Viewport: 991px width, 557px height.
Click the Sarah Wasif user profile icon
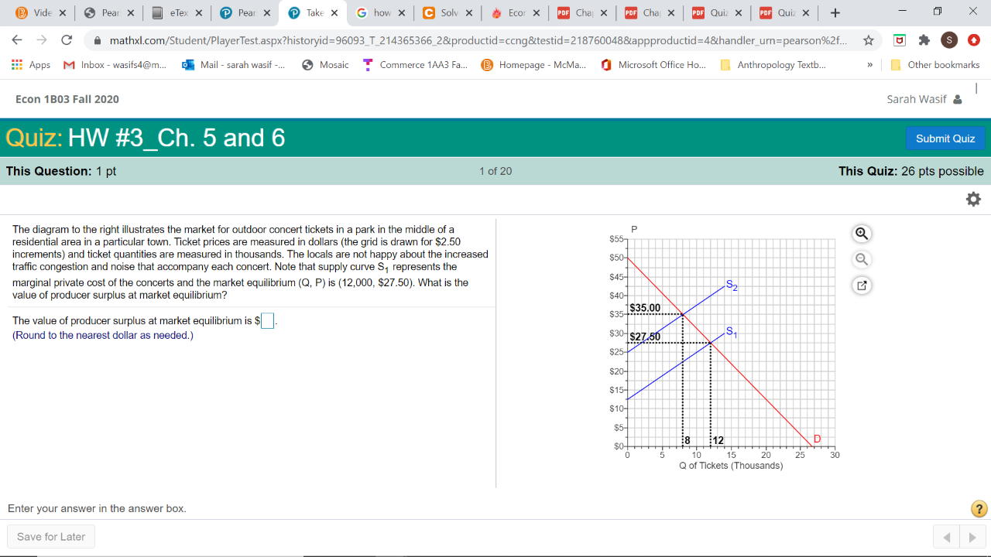pyautogui.click(x=958, y=99)
